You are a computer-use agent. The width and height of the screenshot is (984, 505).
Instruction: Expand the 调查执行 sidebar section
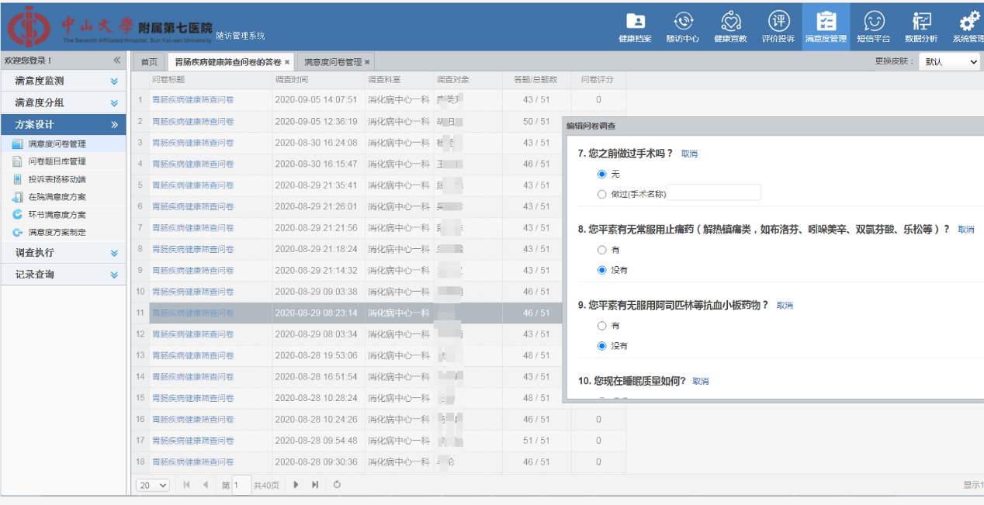pyautogui.click(x=63, y=253)
